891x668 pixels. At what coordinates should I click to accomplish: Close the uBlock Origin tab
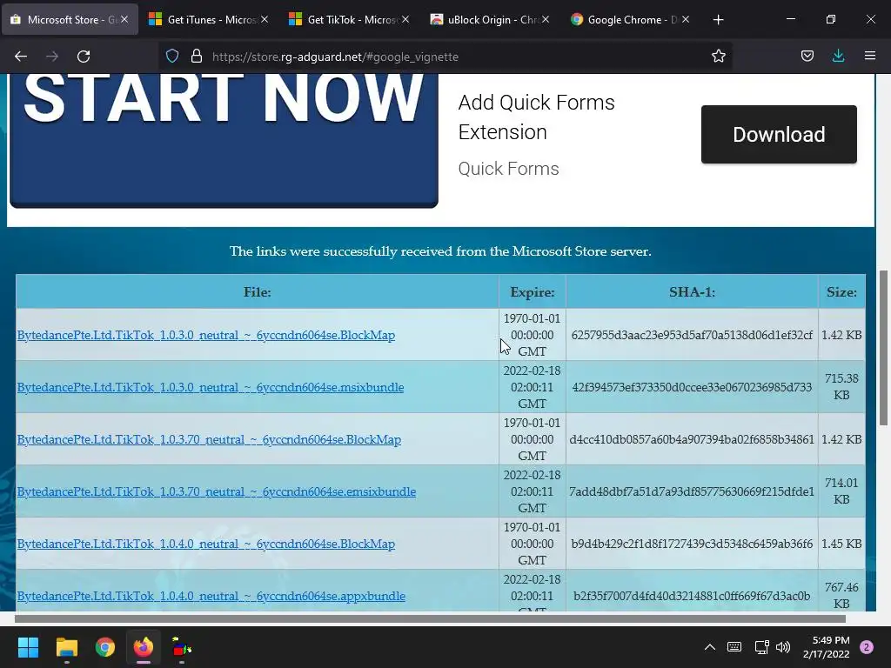(x=546, y=19)
